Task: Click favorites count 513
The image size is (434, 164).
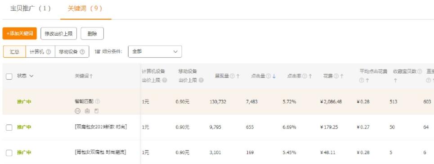Action: click(394, 102)
